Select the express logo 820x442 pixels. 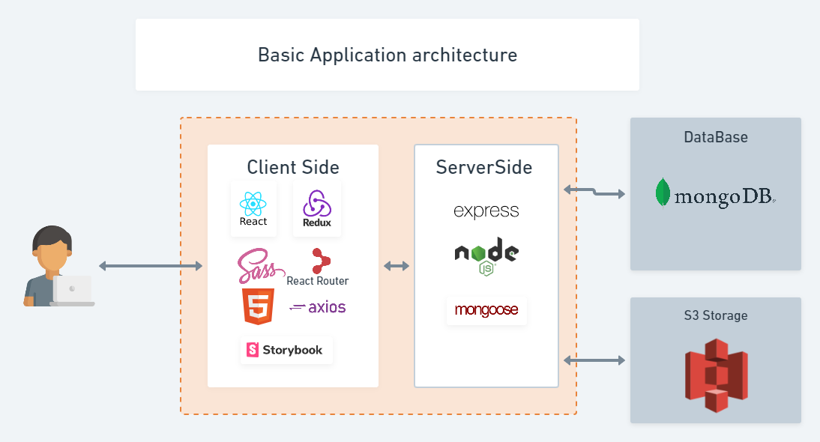486,211
